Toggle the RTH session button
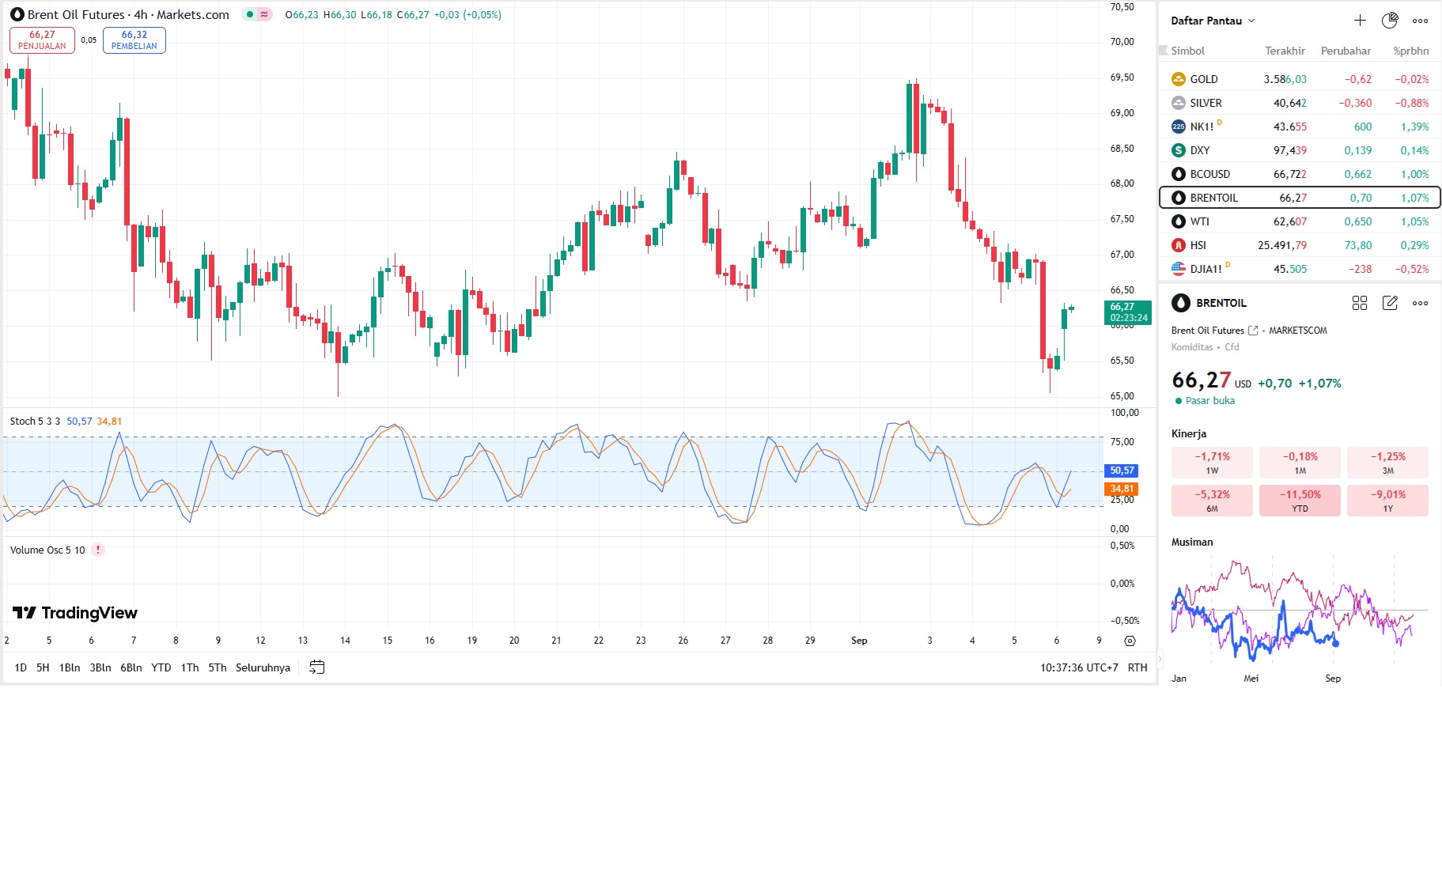Viewport: 1442px width, 896px height. point(1137,667)
